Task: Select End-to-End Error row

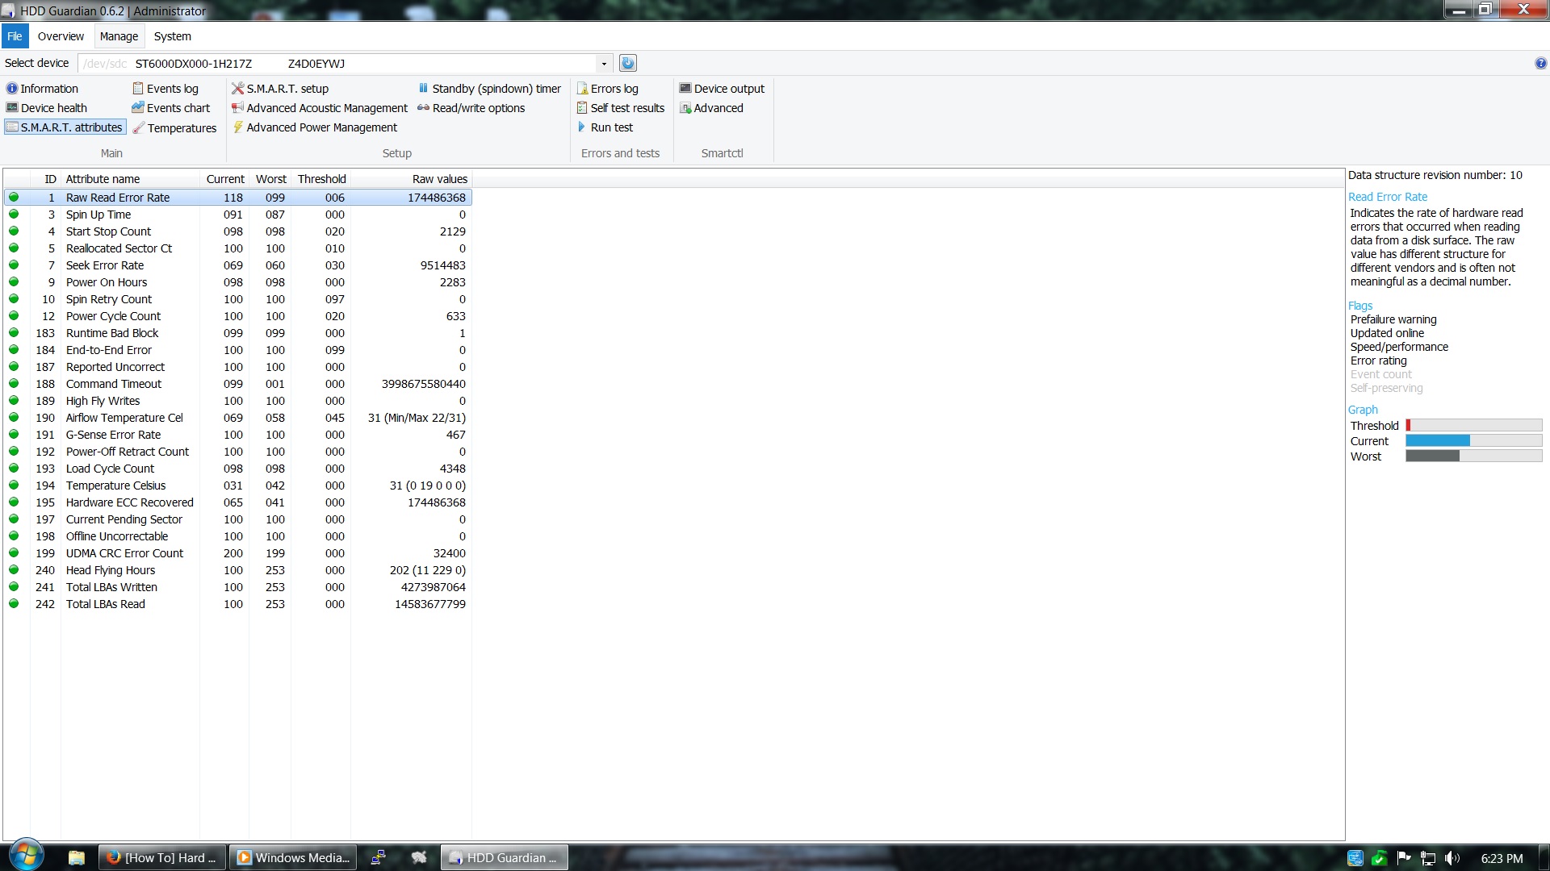Action: [x=238, y=350]
